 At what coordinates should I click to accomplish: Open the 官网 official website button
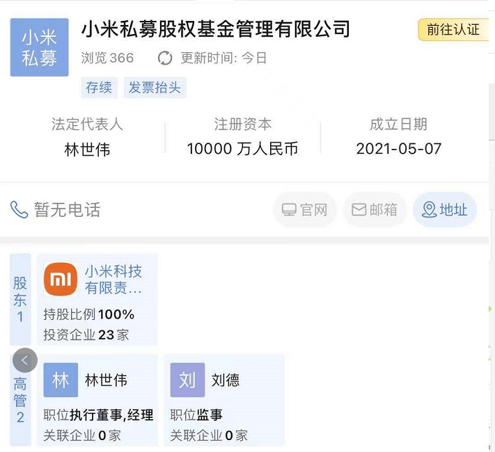pyautogui.click(x=304, y=210)
